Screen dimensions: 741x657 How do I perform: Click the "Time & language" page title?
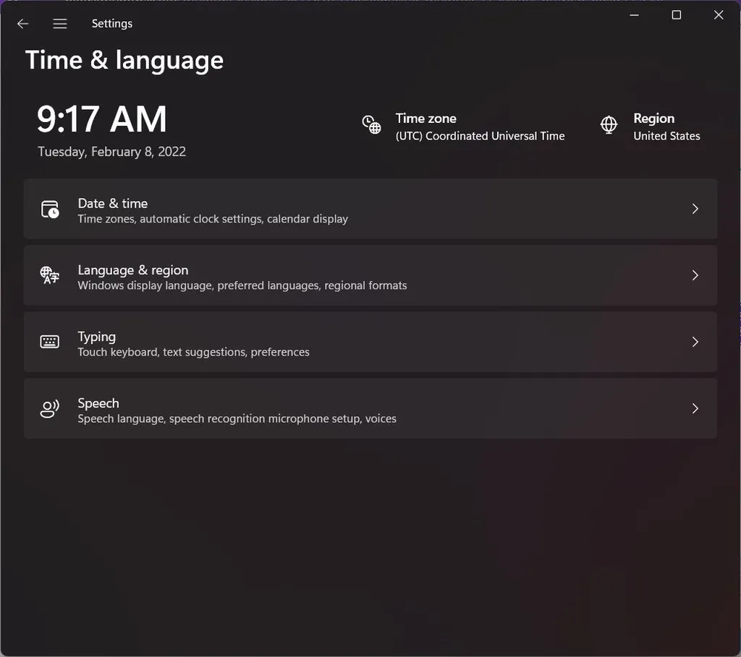[x=124, y=61]
